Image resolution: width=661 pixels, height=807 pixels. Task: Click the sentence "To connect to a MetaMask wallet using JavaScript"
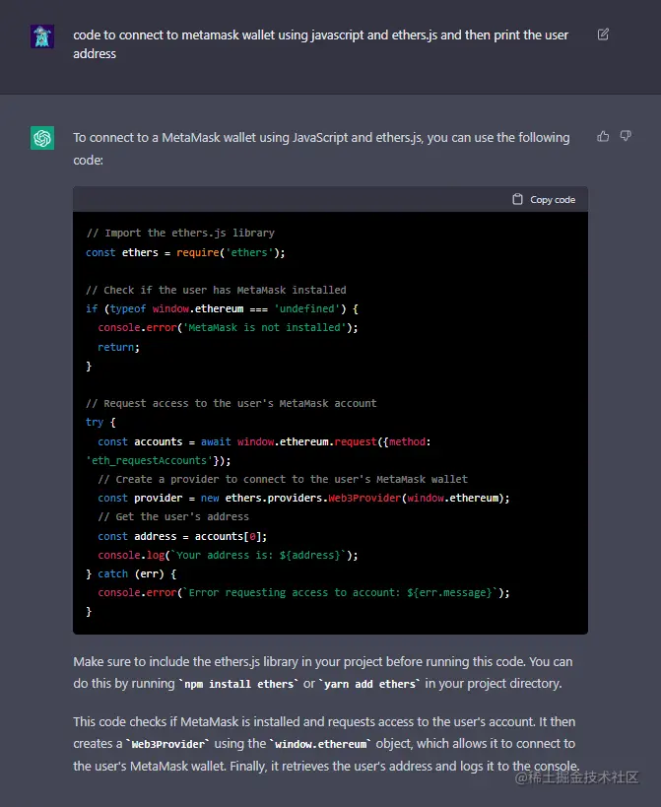pos(321,149)
